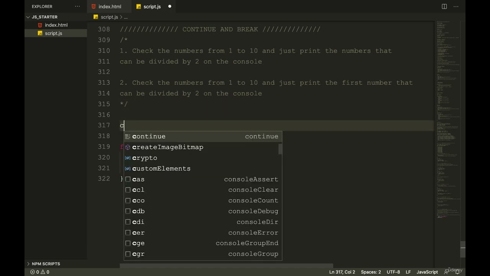Click the editor vertical scrollbar thumb
This screenshot has height=276, width=490.
[x=463, y=249]
